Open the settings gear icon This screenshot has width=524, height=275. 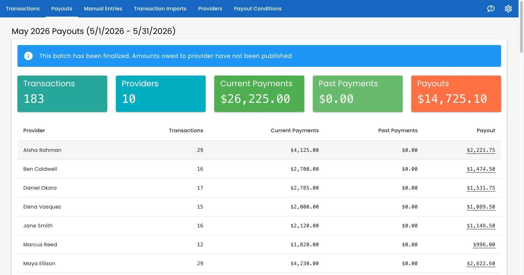click(x=508, y=9)
